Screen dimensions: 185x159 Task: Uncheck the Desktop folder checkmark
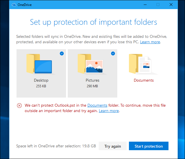click(62, 53)
